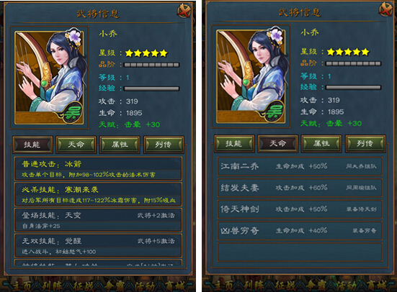Switch to 属性 tab in right panel
The height and width of the screenshot is (292, 397).
[321, 144]
